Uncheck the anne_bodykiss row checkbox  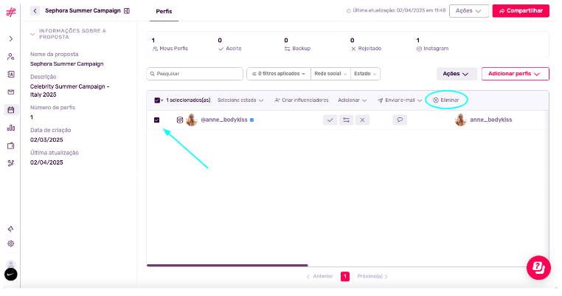156,120
